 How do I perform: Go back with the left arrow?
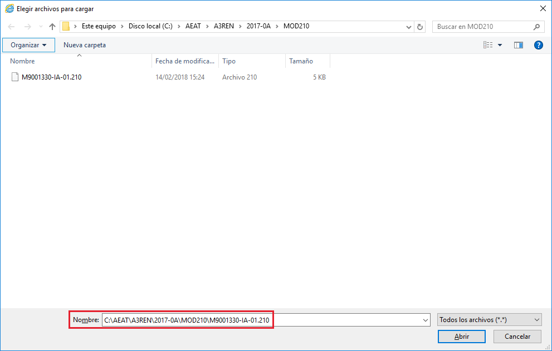coord(11,27)
